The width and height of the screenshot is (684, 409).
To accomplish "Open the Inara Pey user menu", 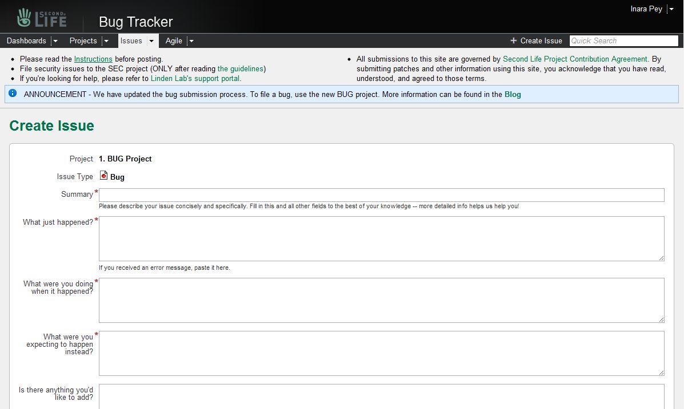I will [x=651, y=9].
